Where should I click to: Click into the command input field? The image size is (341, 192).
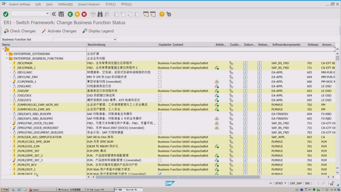28,14
